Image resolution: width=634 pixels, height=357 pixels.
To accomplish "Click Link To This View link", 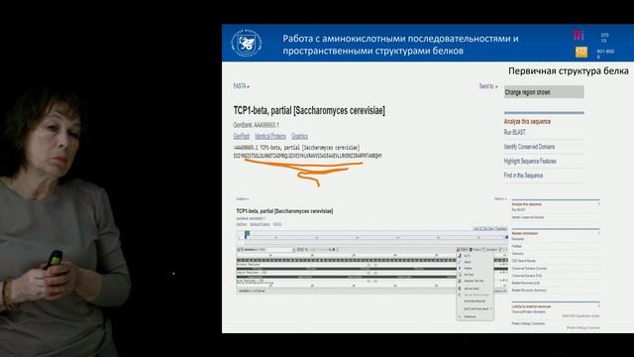I will click(483, 229).
